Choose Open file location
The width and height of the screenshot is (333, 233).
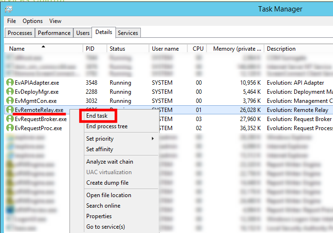[108, 195]
